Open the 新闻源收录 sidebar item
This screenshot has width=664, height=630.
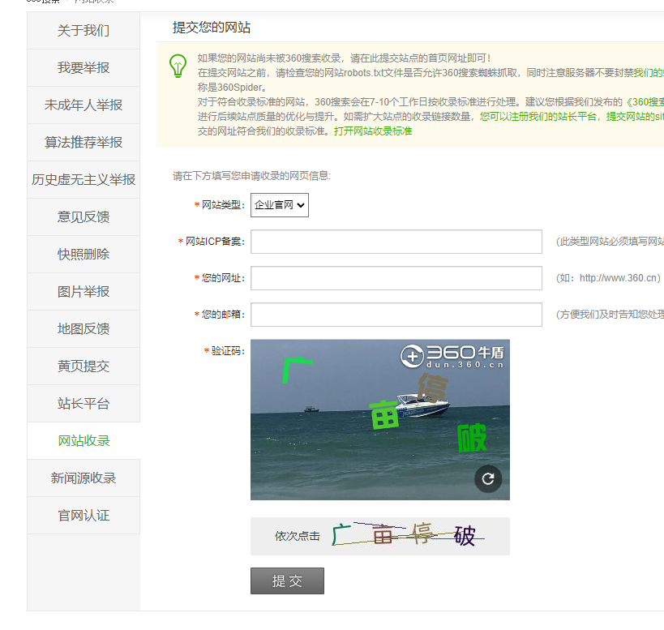pos(84,478)
